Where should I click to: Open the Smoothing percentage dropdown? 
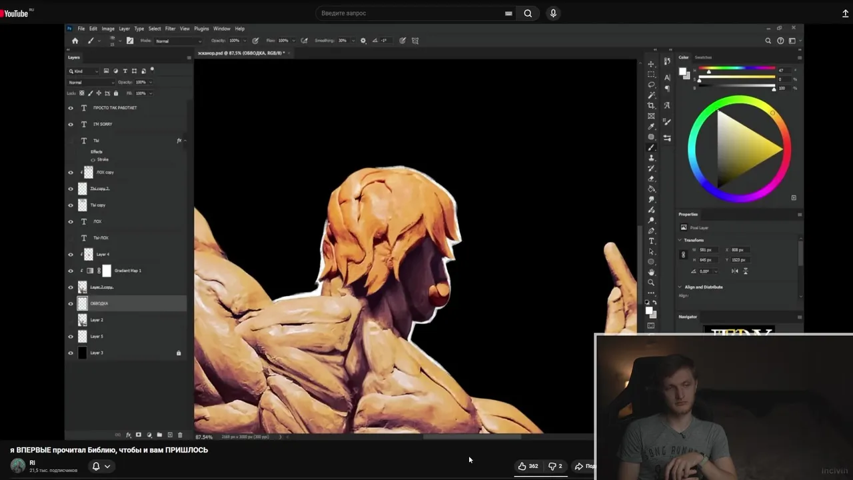pos(353,41)
